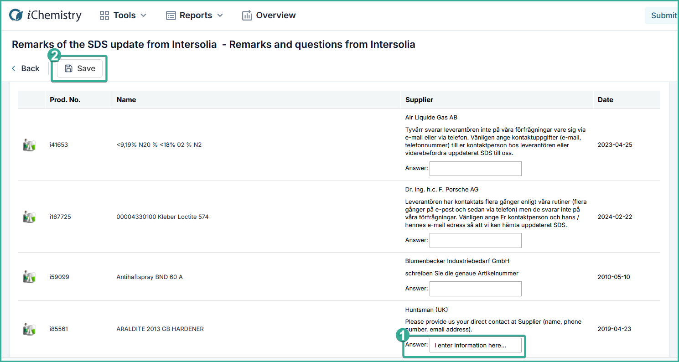Click the product icon for row i85561

pyautogui.click(x=29, y=329)
